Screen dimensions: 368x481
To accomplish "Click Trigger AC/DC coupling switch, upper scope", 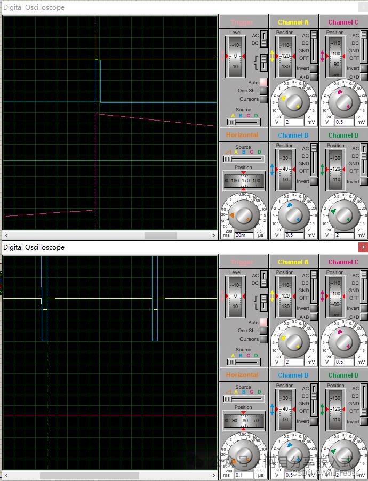I will coord(263,38).
